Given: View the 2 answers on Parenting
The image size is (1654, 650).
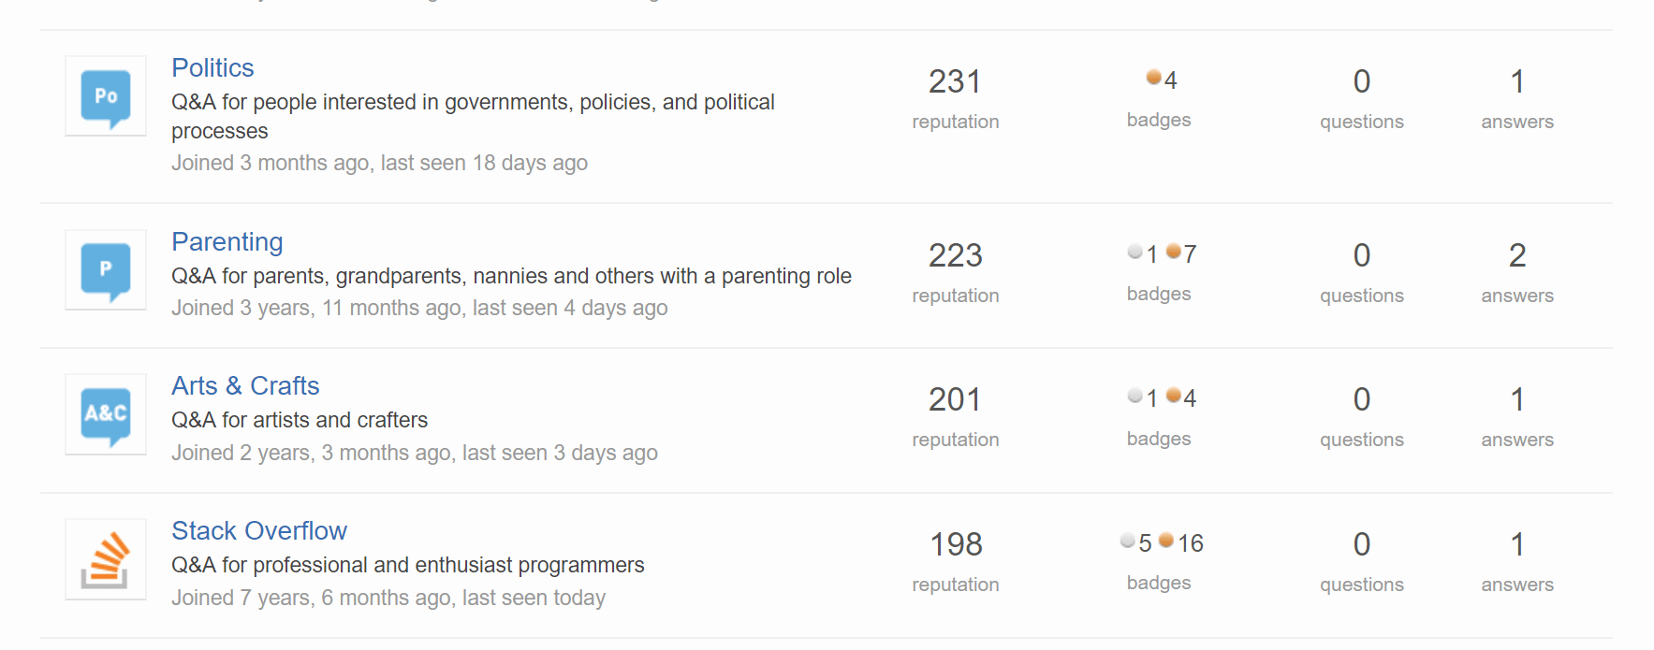Looking at the screenshot, I should tap(1517, 255).
